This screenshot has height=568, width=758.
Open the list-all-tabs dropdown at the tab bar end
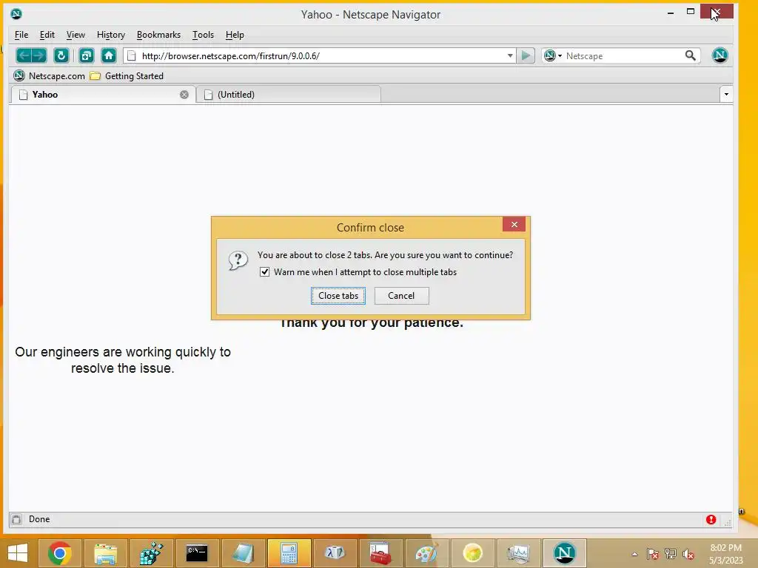point(726,94)
